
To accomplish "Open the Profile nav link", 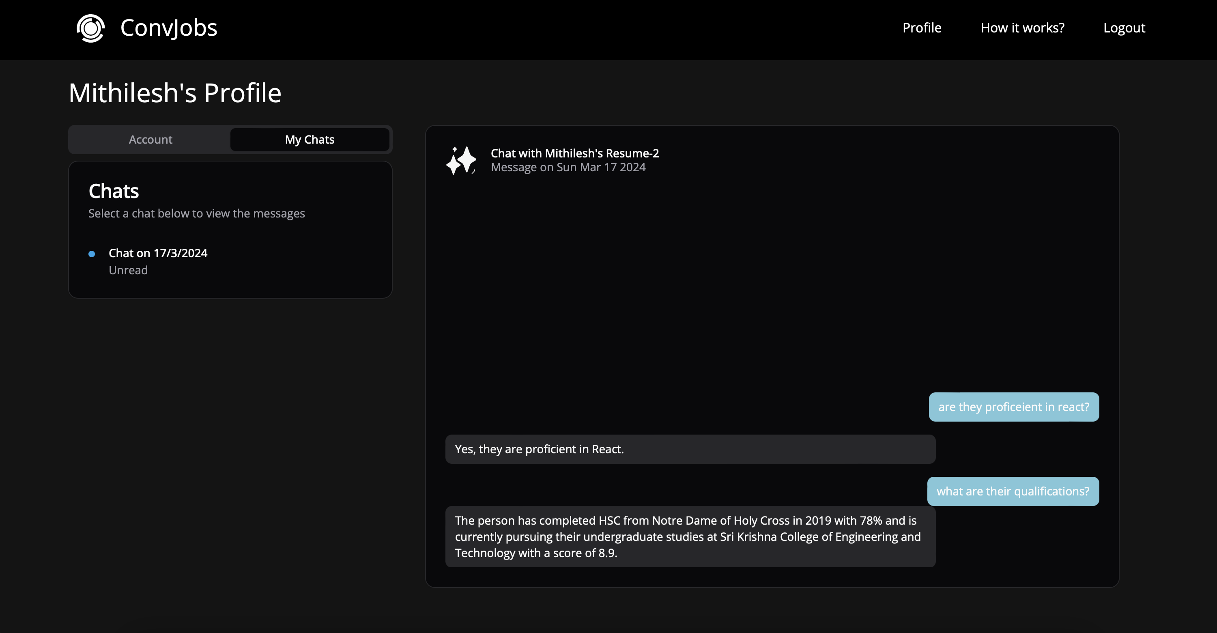I will click(921, 28).
